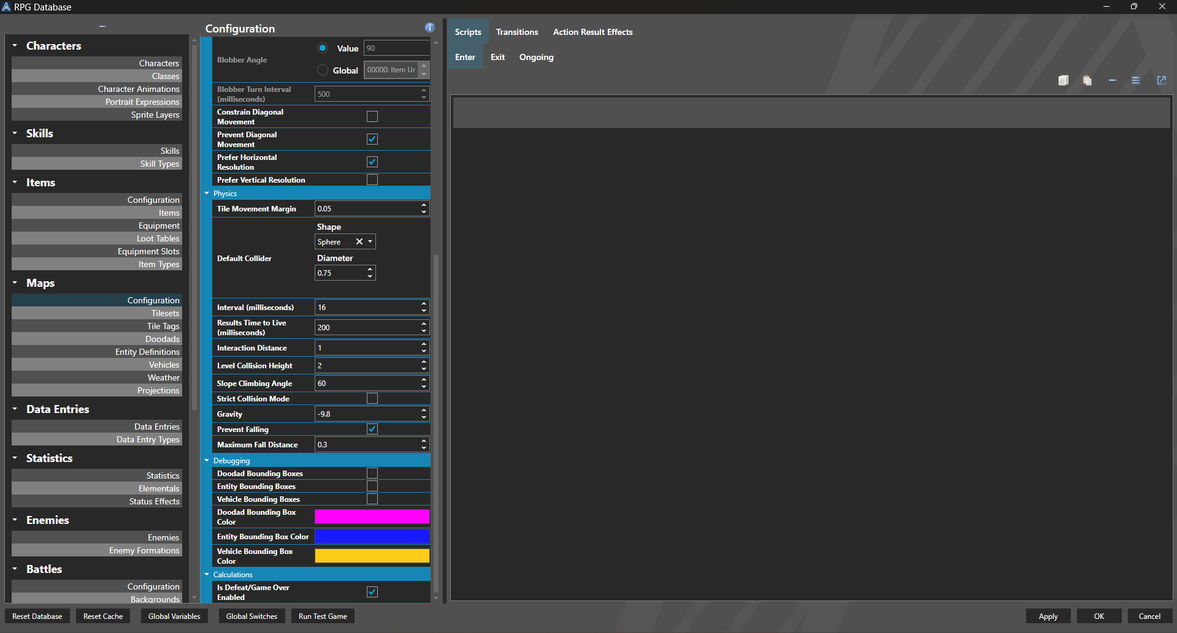Collapse the Debugging section
The image size is (1177, 633).
coord(207,460)
